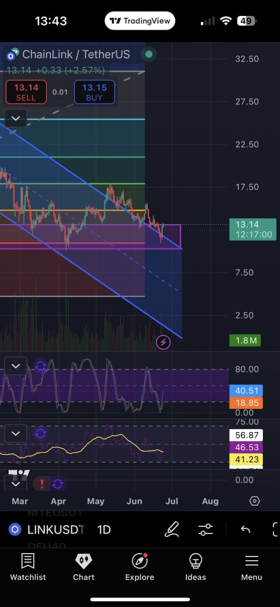Tap the Wi-Fi icon in status bar
280x607 pixels.
click(x=226, y=21)
